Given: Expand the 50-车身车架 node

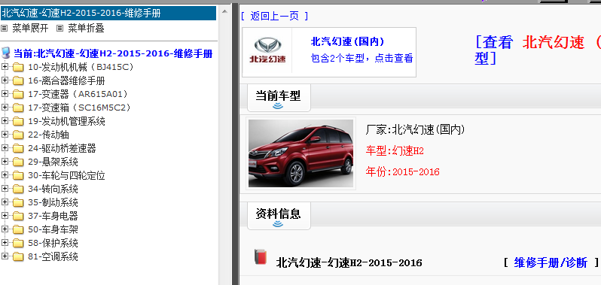Looking at the screenshot, I should (x=5, y=229).
